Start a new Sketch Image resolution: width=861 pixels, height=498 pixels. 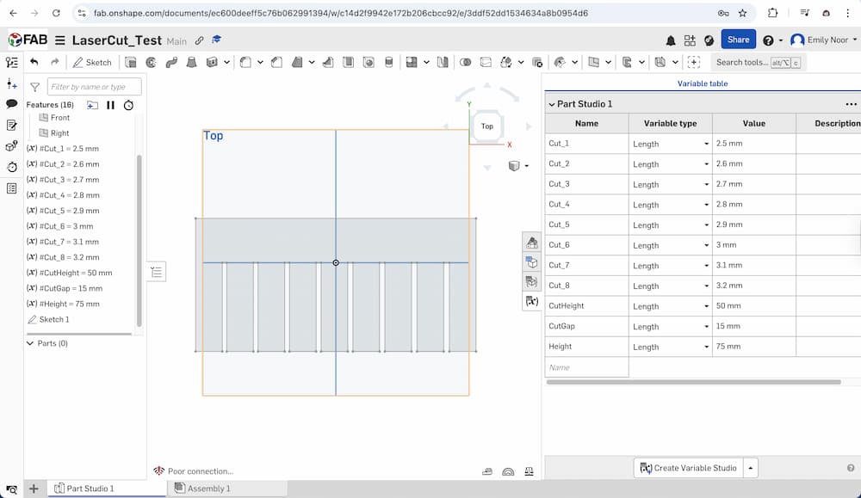coord(92,63)
